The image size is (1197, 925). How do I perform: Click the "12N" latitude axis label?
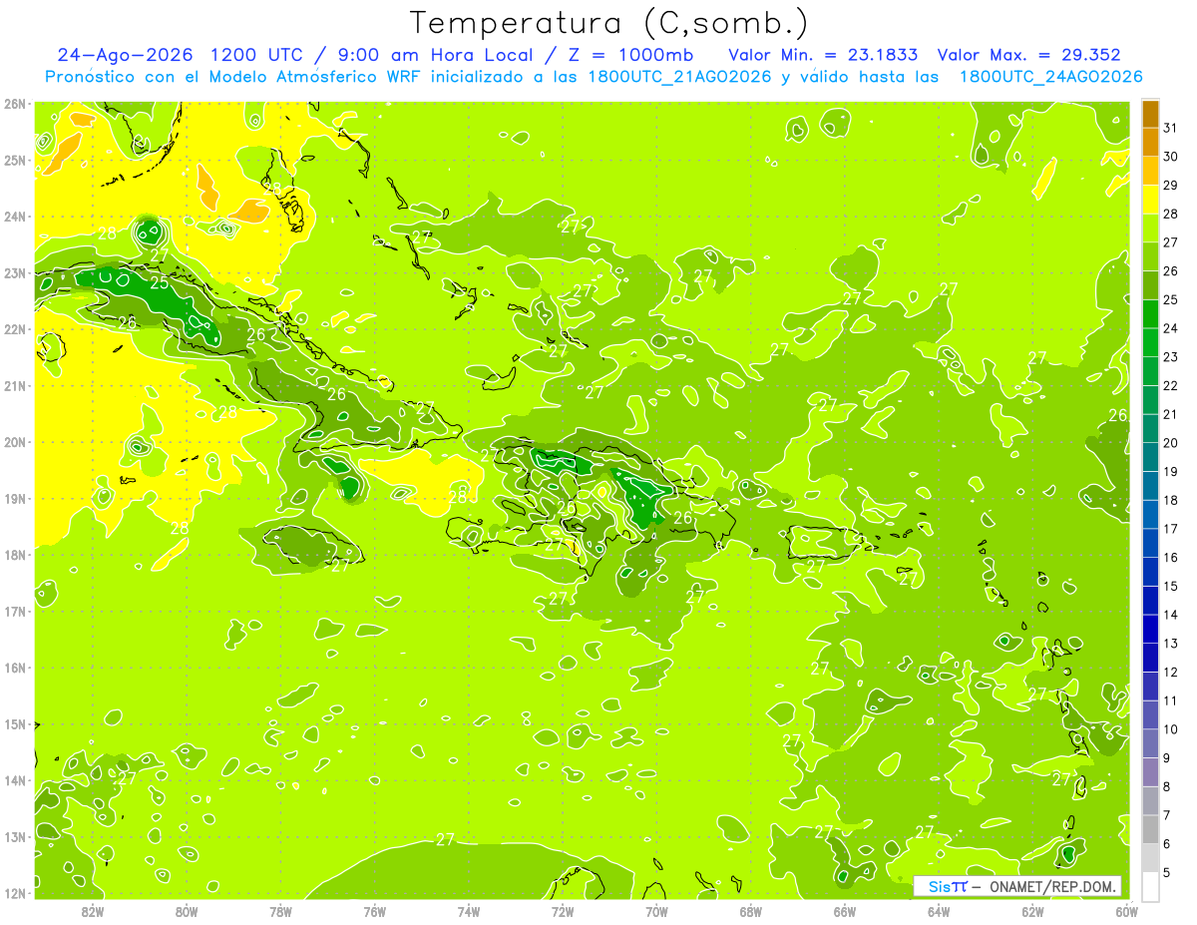coord(15,893)
